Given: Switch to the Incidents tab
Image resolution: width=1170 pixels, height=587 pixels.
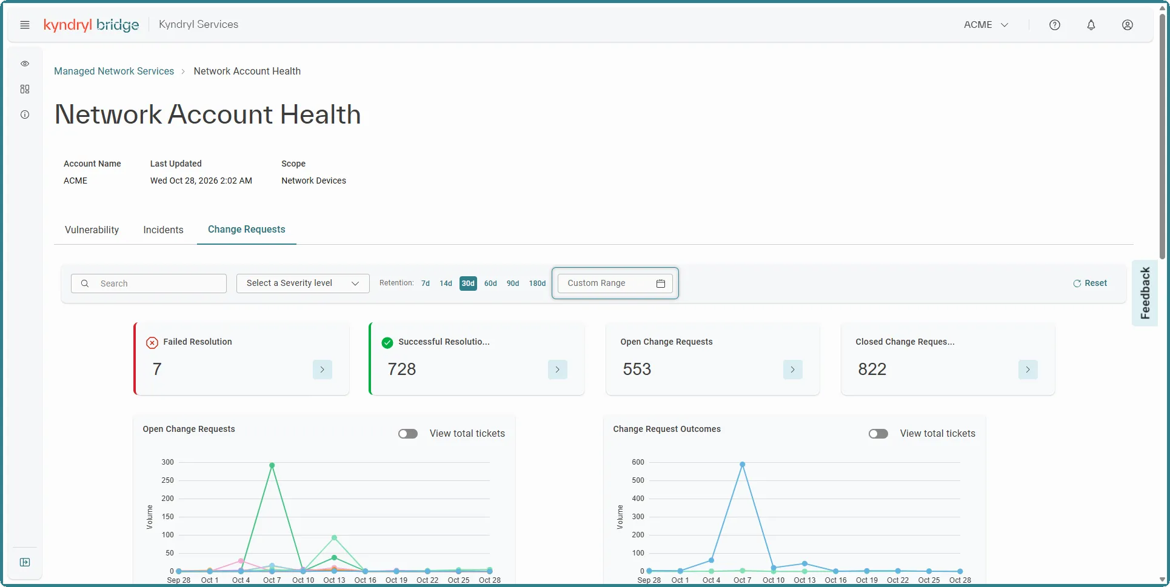Looking at the screenshot, I should [x=163, y=230].
